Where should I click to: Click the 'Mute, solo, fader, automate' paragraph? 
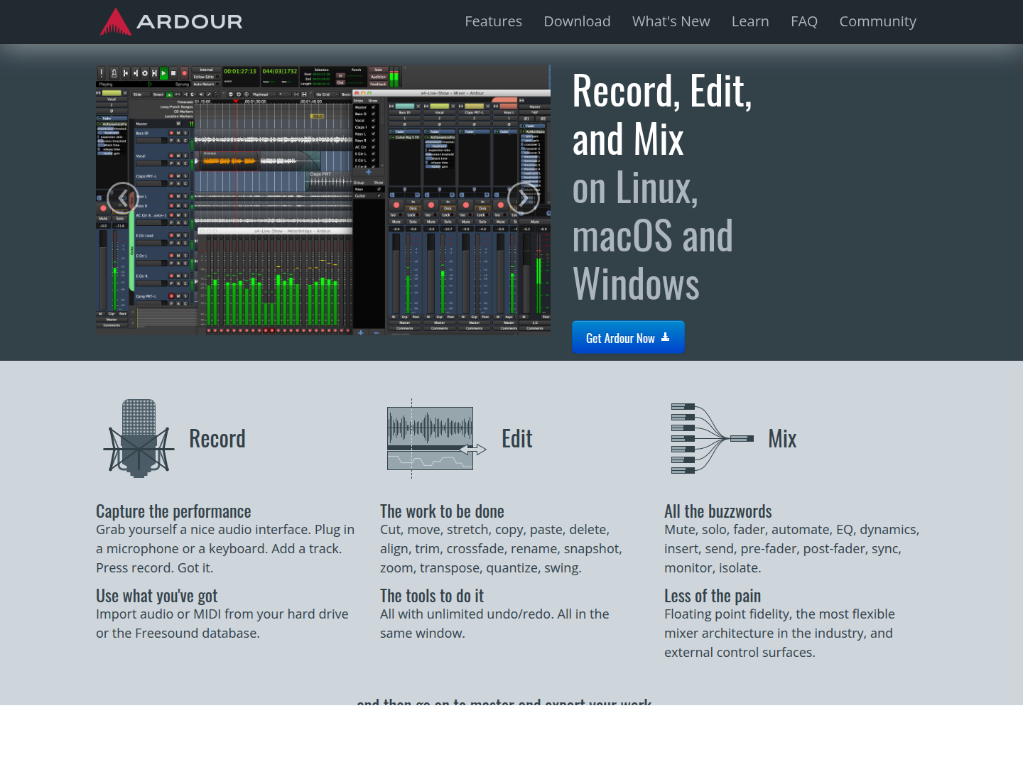791,549
